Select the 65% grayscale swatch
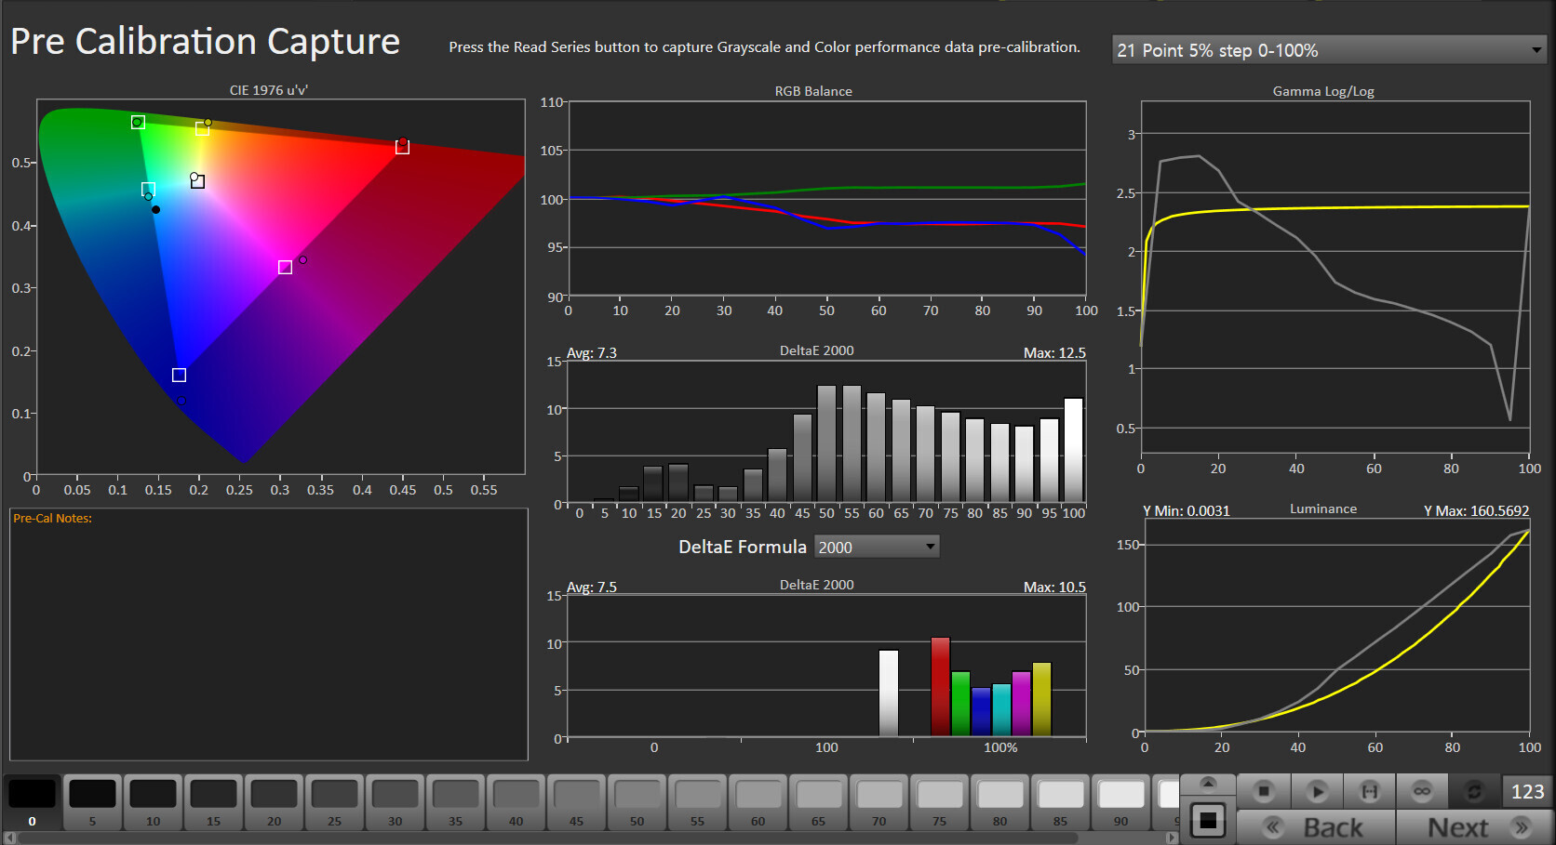 click(819, 801)
